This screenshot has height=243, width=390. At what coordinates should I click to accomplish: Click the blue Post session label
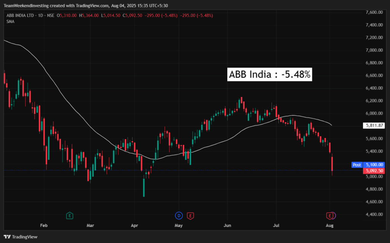pos(356,165)
